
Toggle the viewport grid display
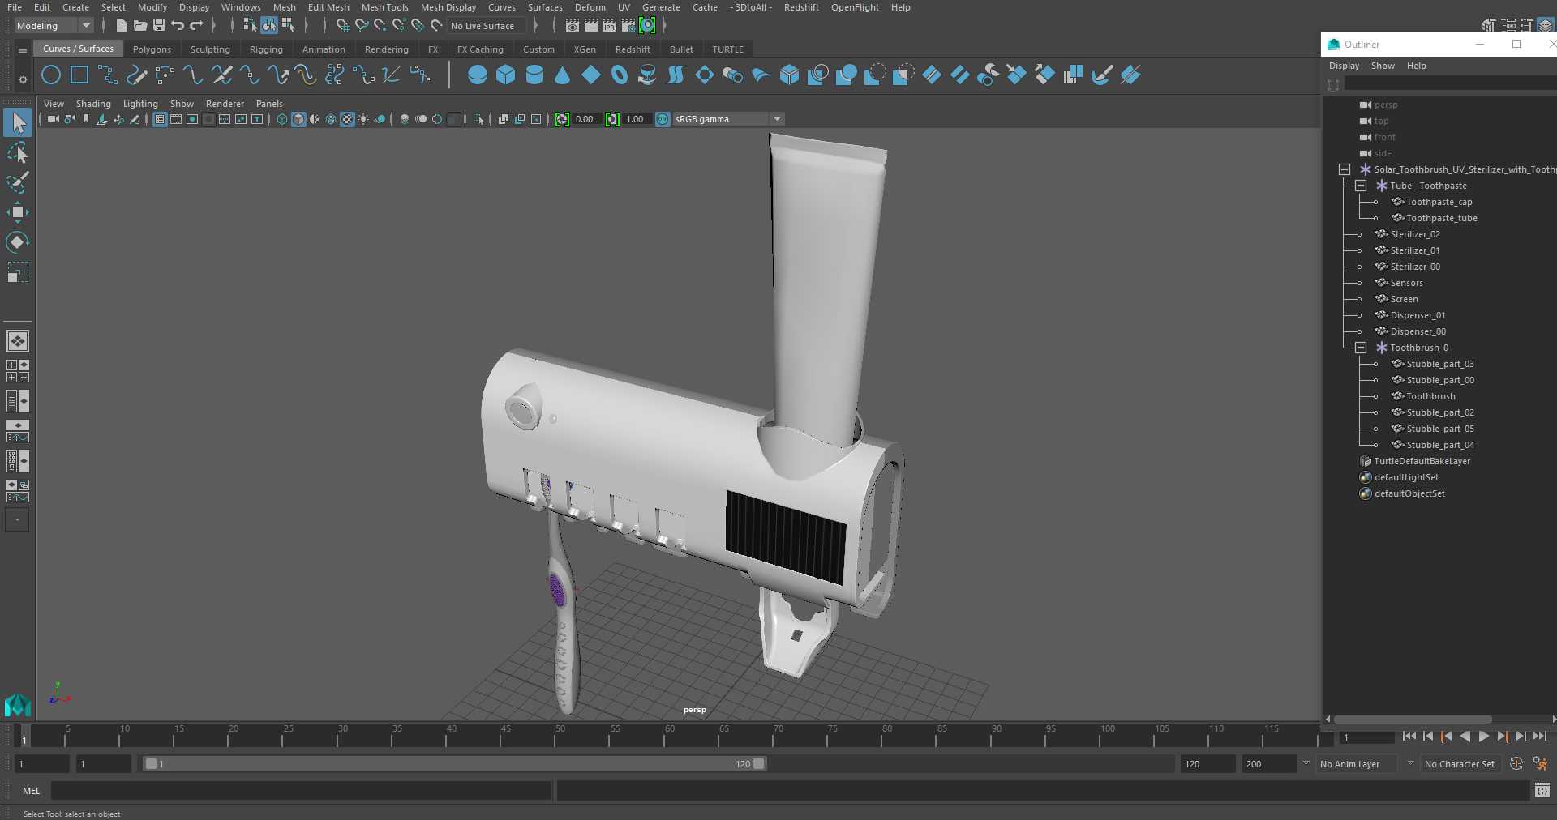pyautogui.click(x=160, y=119)
